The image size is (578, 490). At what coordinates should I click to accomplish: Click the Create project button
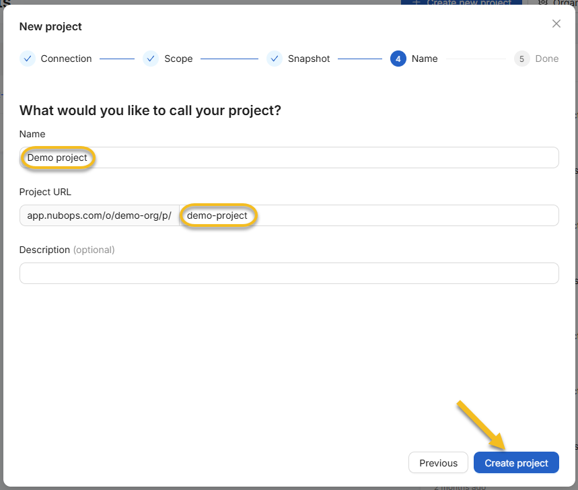click(x=516, y=462)
